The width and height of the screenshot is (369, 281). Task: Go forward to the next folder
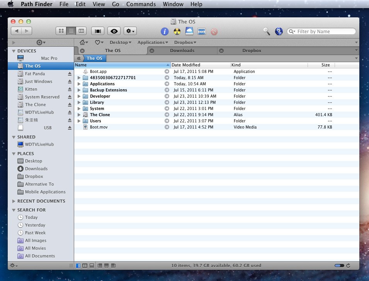click(x=27, y=31)
